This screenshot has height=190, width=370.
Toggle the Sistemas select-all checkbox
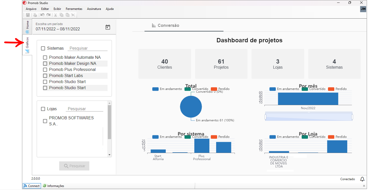(x=43, y=48)
